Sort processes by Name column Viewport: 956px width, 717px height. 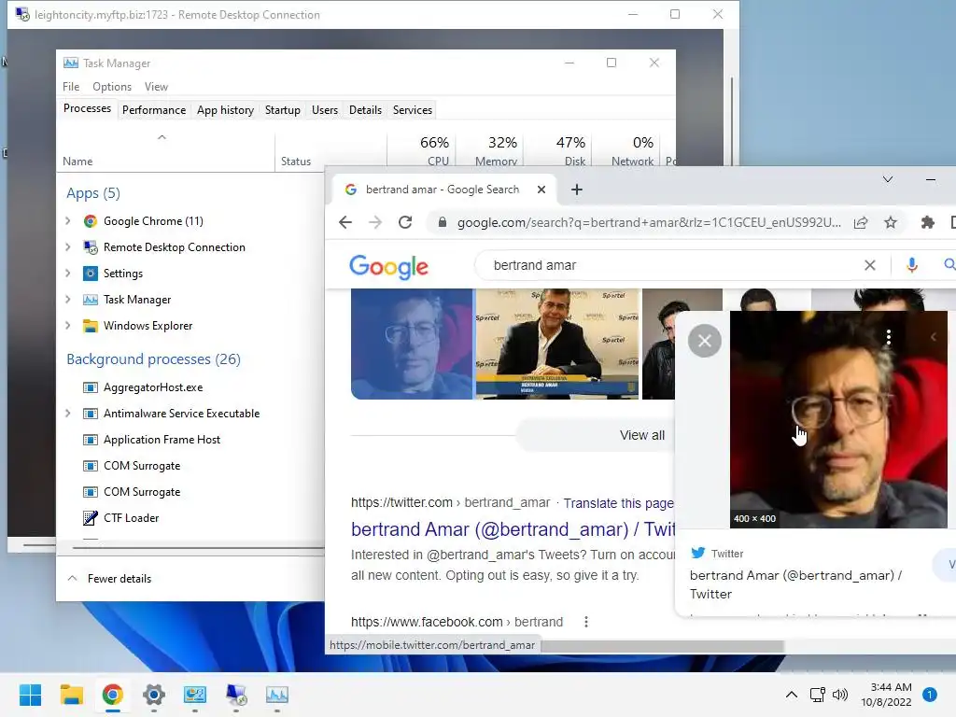165,154
